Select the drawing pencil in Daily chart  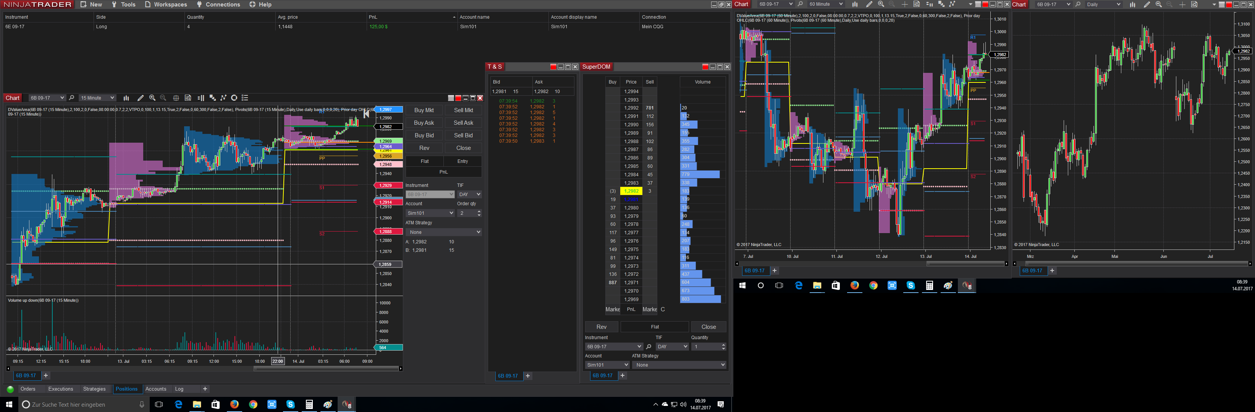point(1147,4)
